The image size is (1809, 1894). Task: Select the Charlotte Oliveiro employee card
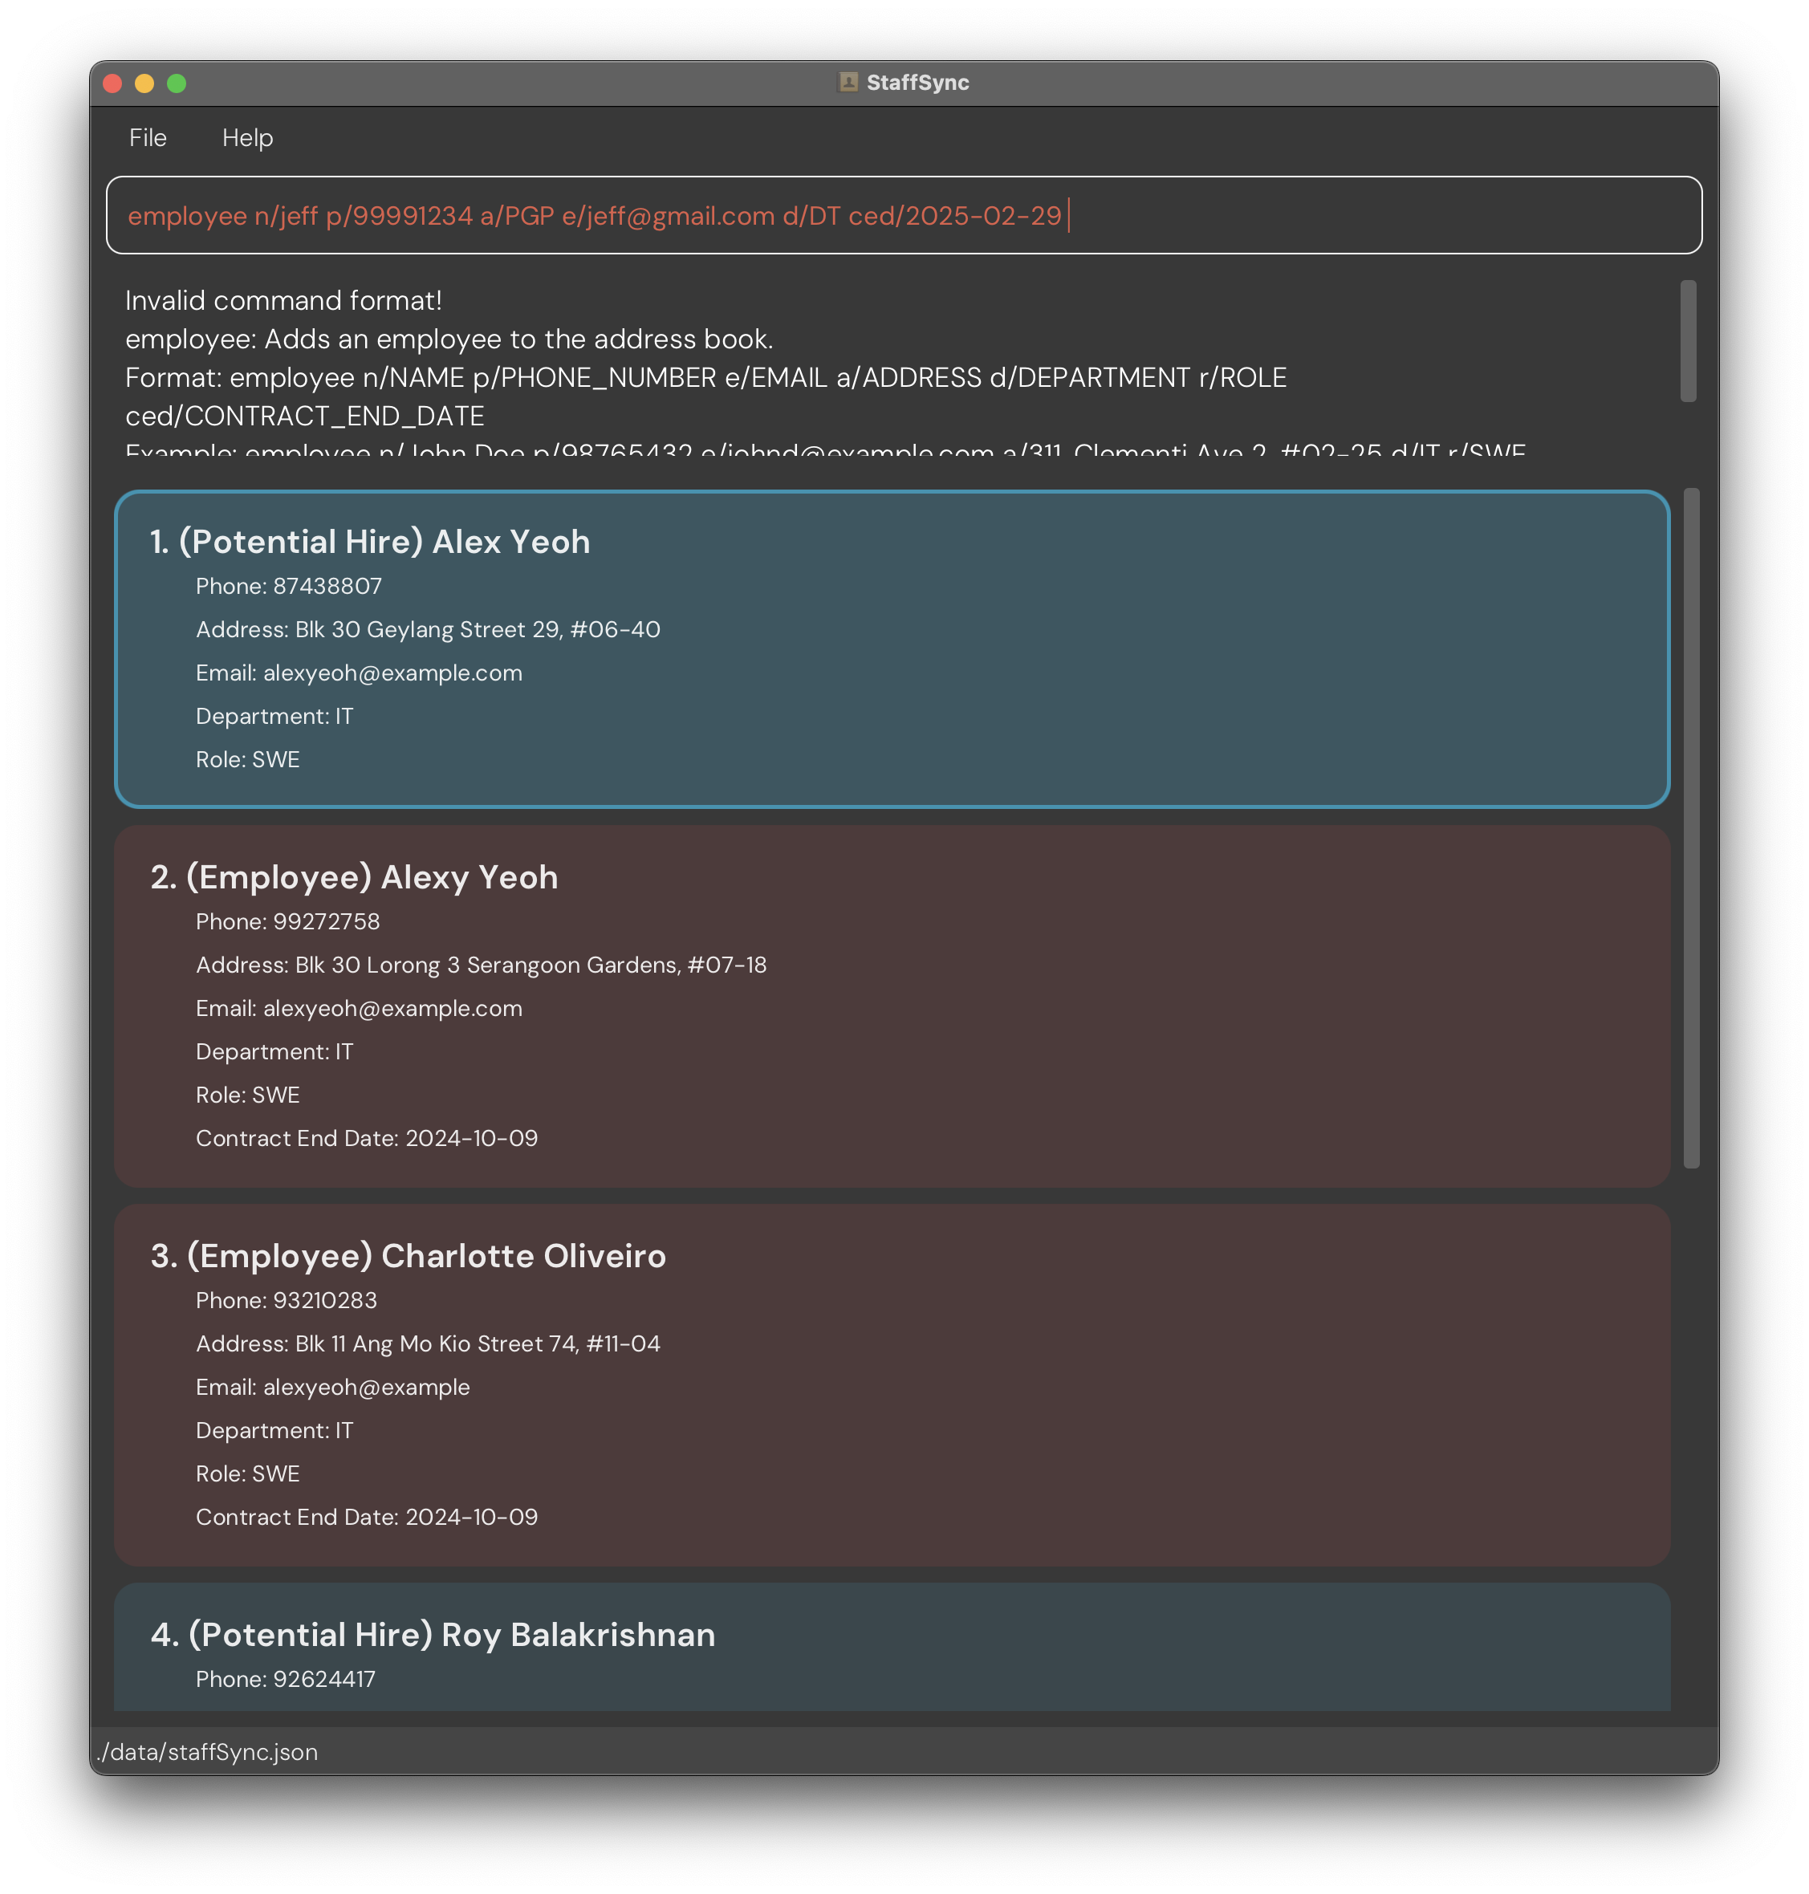(891, 1384)
